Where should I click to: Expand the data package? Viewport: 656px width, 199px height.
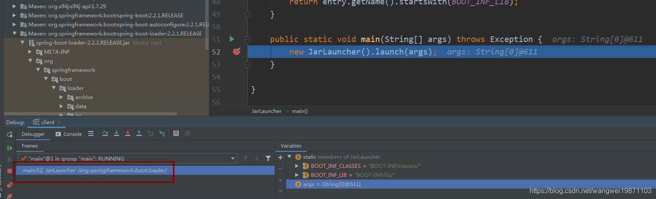[62, 106]
